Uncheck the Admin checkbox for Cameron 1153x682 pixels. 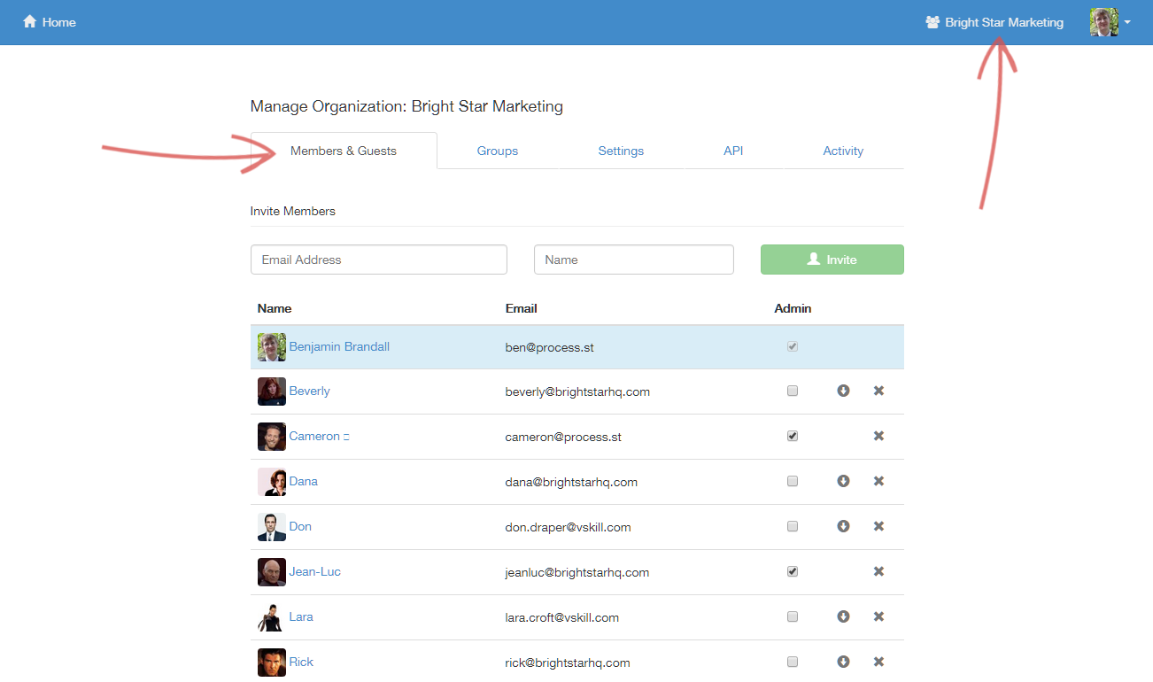click(x=793, y=436)
